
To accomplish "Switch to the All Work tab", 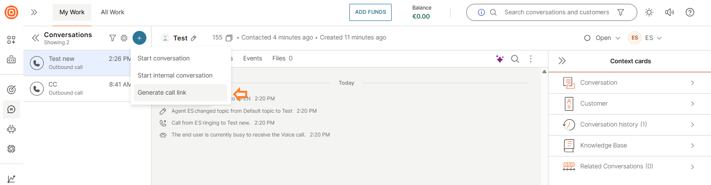I will pos(113,12).
